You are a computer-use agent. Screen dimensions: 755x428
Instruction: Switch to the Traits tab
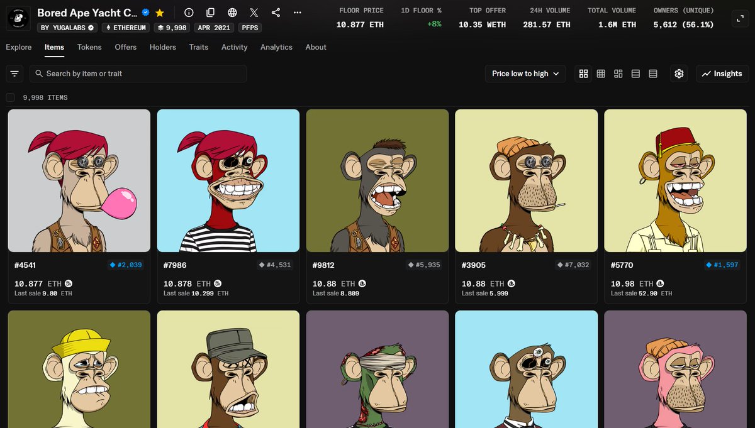coord(199,47)
